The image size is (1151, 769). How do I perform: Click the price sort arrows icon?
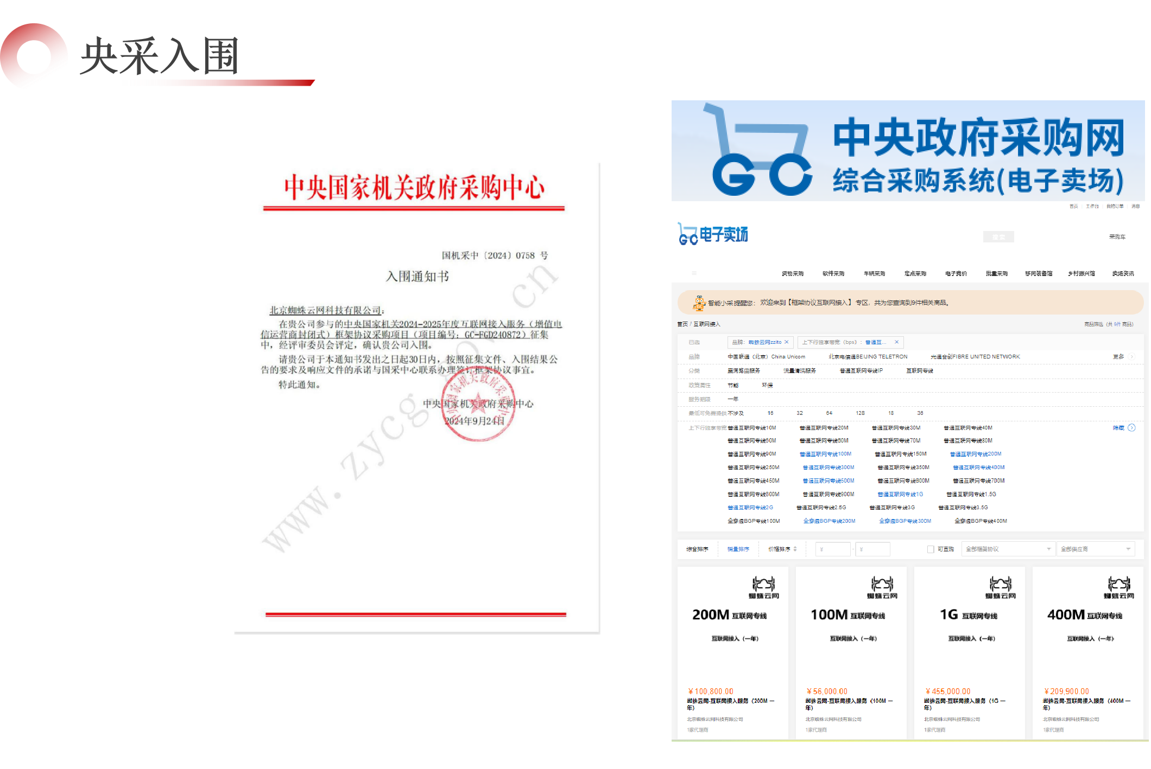(795, 549)
